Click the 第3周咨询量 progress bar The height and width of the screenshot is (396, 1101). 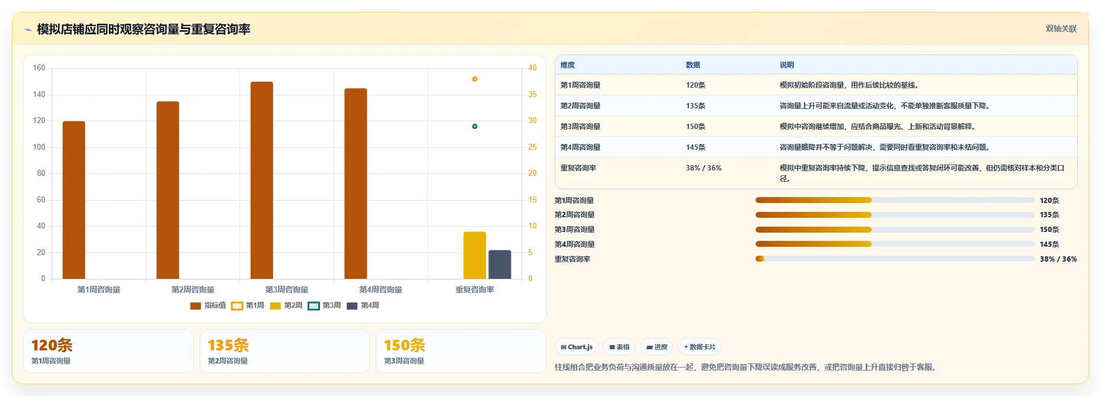click(895, 230)
